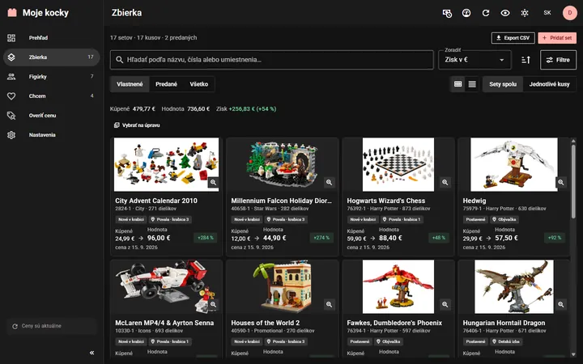583x364 pixels.
Task: Click the Export CSV button
Action: (513, 38)
